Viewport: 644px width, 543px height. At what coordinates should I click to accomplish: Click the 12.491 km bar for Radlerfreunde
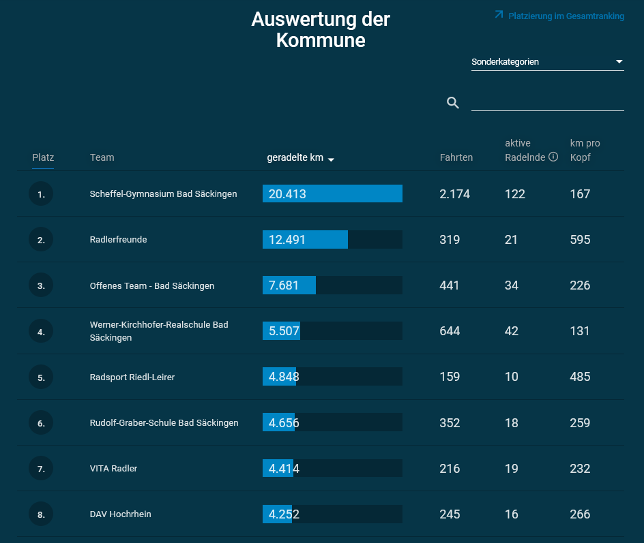pos(332,240)
